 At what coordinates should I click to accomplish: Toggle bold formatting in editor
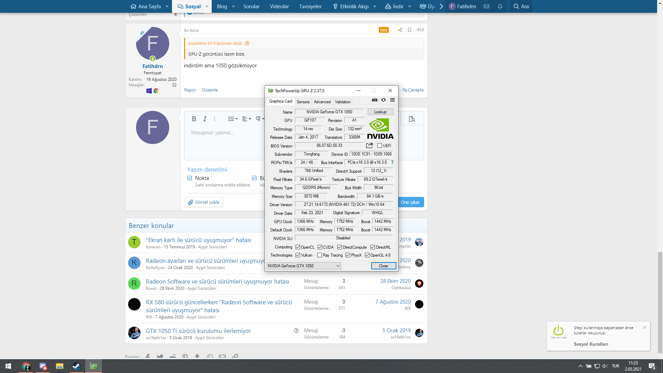194,119
